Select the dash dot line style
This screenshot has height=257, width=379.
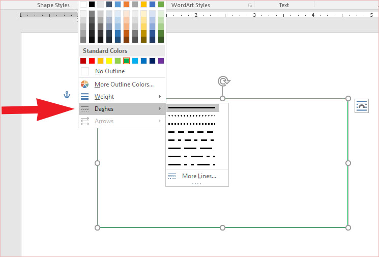click(191, 140)
